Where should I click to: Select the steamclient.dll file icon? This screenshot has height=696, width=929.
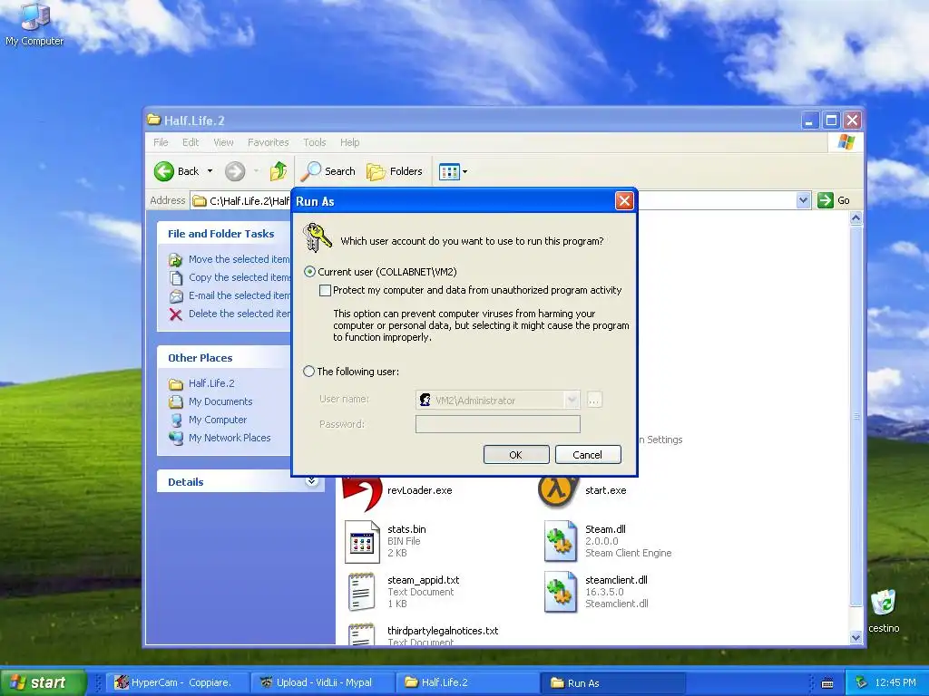tap(561, 592)
